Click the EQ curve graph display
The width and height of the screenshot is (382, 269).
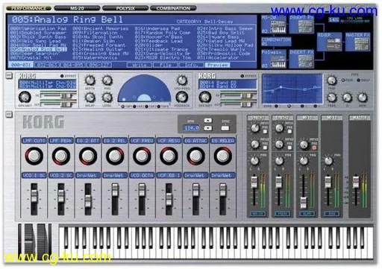point(292,89)
